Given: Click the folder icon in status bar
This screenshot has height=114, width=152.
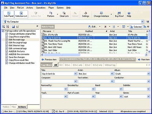Looking at the screenshot, I should click(2, 112).
